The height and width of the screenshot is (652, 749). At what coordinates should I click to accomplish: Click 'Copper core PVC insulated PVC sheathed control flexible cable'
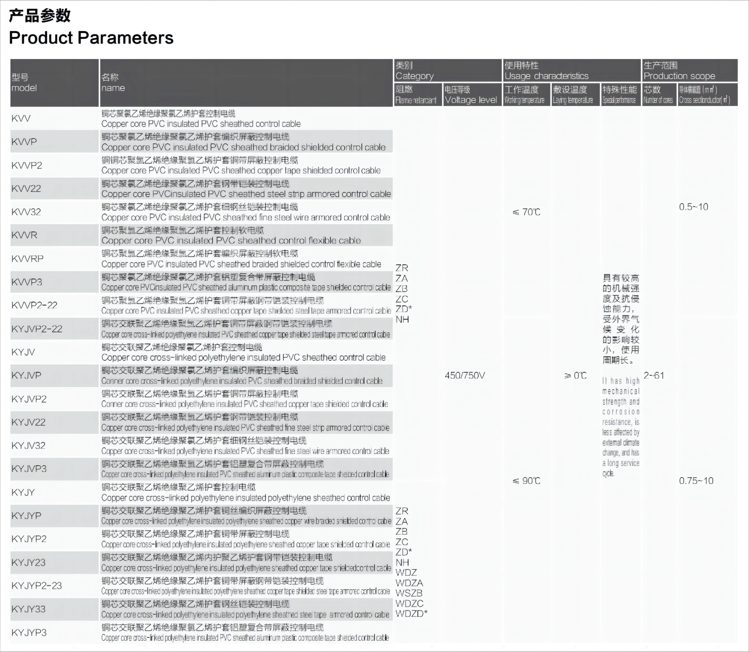[x=231, y=241]
